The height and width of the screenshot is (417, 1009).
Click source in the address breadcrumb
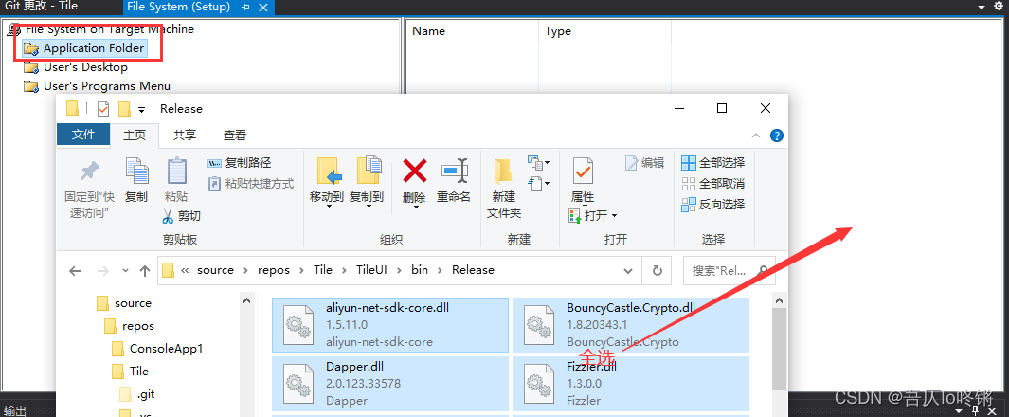(216, 270)
